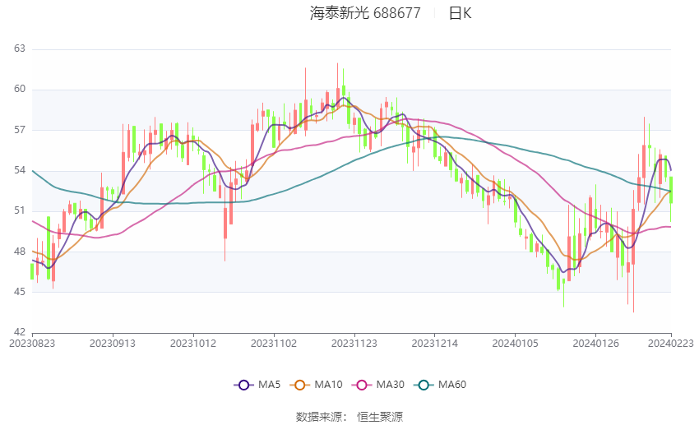Click the 20240105 date axis label
Viewport: 699px width, 425px height.
516,344
